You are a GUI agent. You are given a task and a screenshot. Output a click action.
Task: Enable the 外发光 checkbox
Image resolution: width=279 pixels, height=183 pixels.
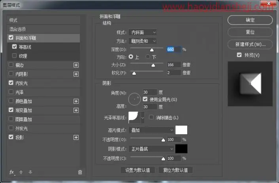(11, 128)
